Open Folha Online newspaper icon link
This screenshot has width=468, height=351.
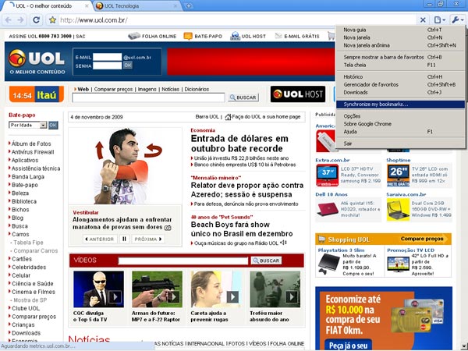tap(134, 36)
